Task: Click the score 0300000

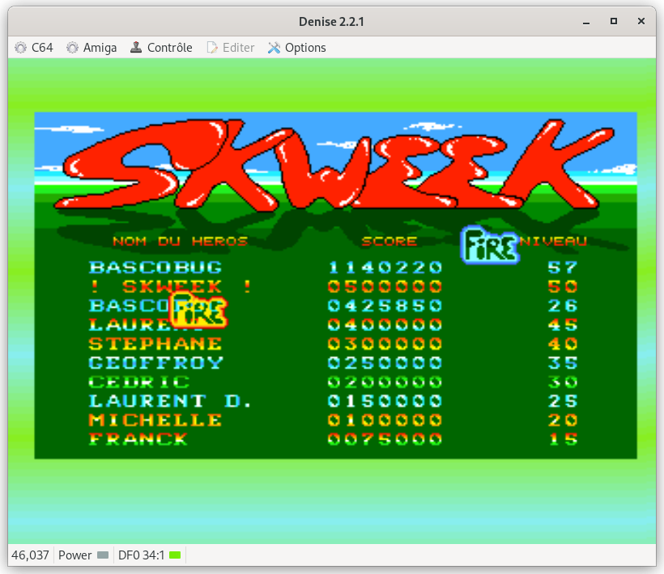Action: pos(385,344)
